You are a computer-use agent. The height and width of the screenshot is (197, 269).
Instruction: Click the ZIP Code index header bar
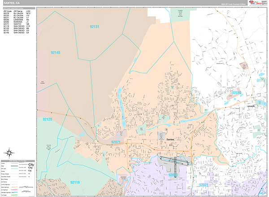point(18,8)
